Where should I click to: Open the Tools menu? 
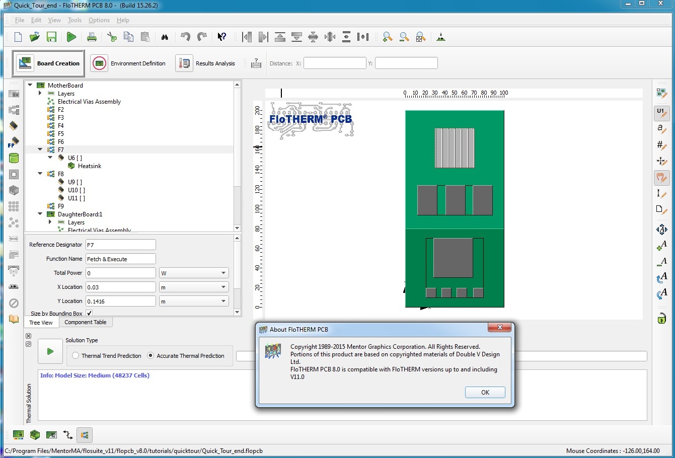pos(74,20)
